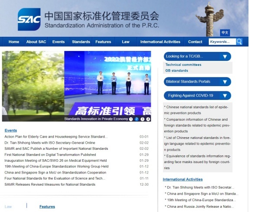
Task: Open the Features menu item
Action: tap(103, 42)
